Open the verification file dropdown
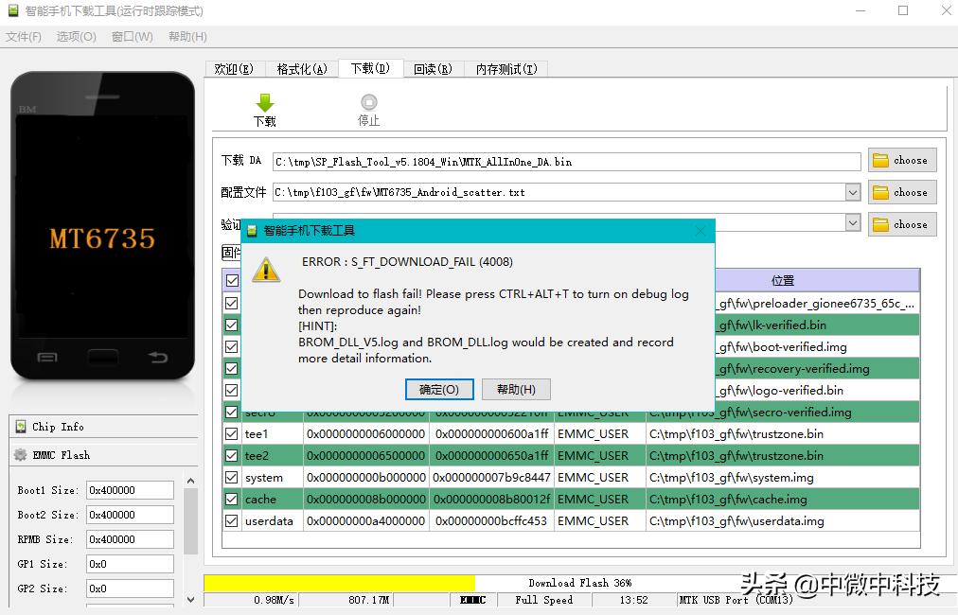This screenshot has height=615, width=958. coord(853,224)
